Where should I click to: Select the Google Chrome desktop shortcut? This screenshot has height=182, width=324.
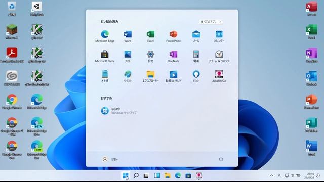12,102
